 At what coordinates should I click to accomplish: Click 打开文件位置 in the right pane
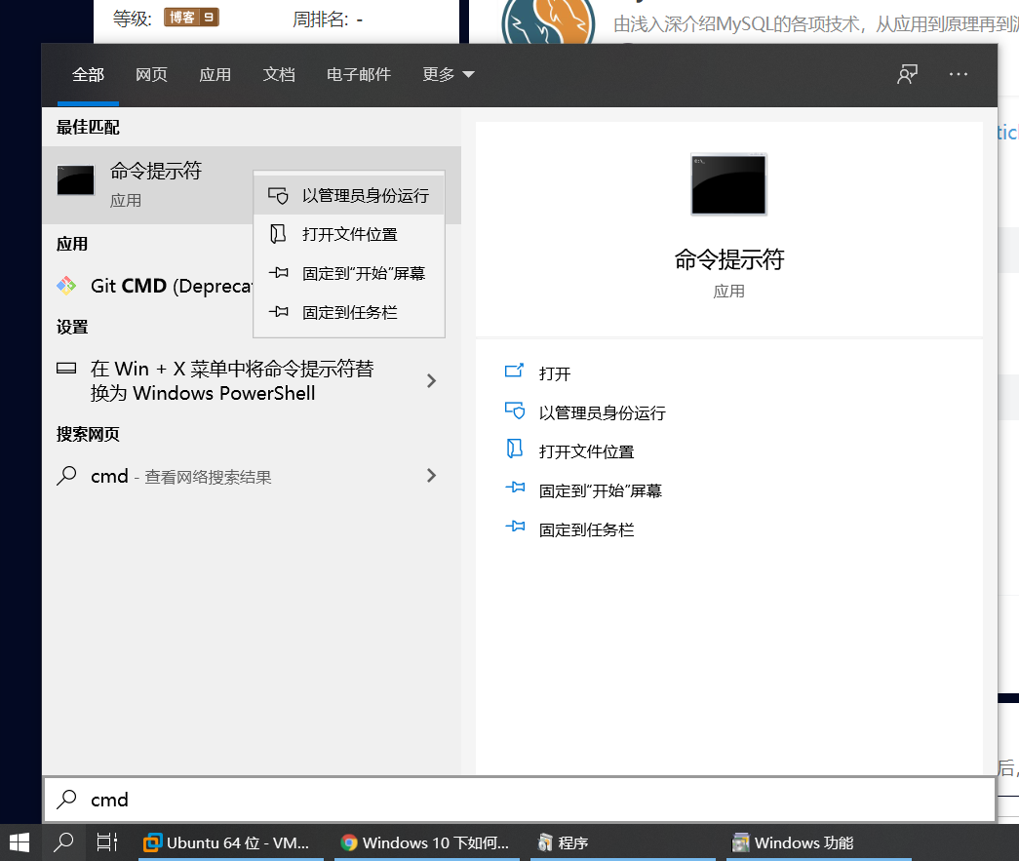tap(586, 451)
